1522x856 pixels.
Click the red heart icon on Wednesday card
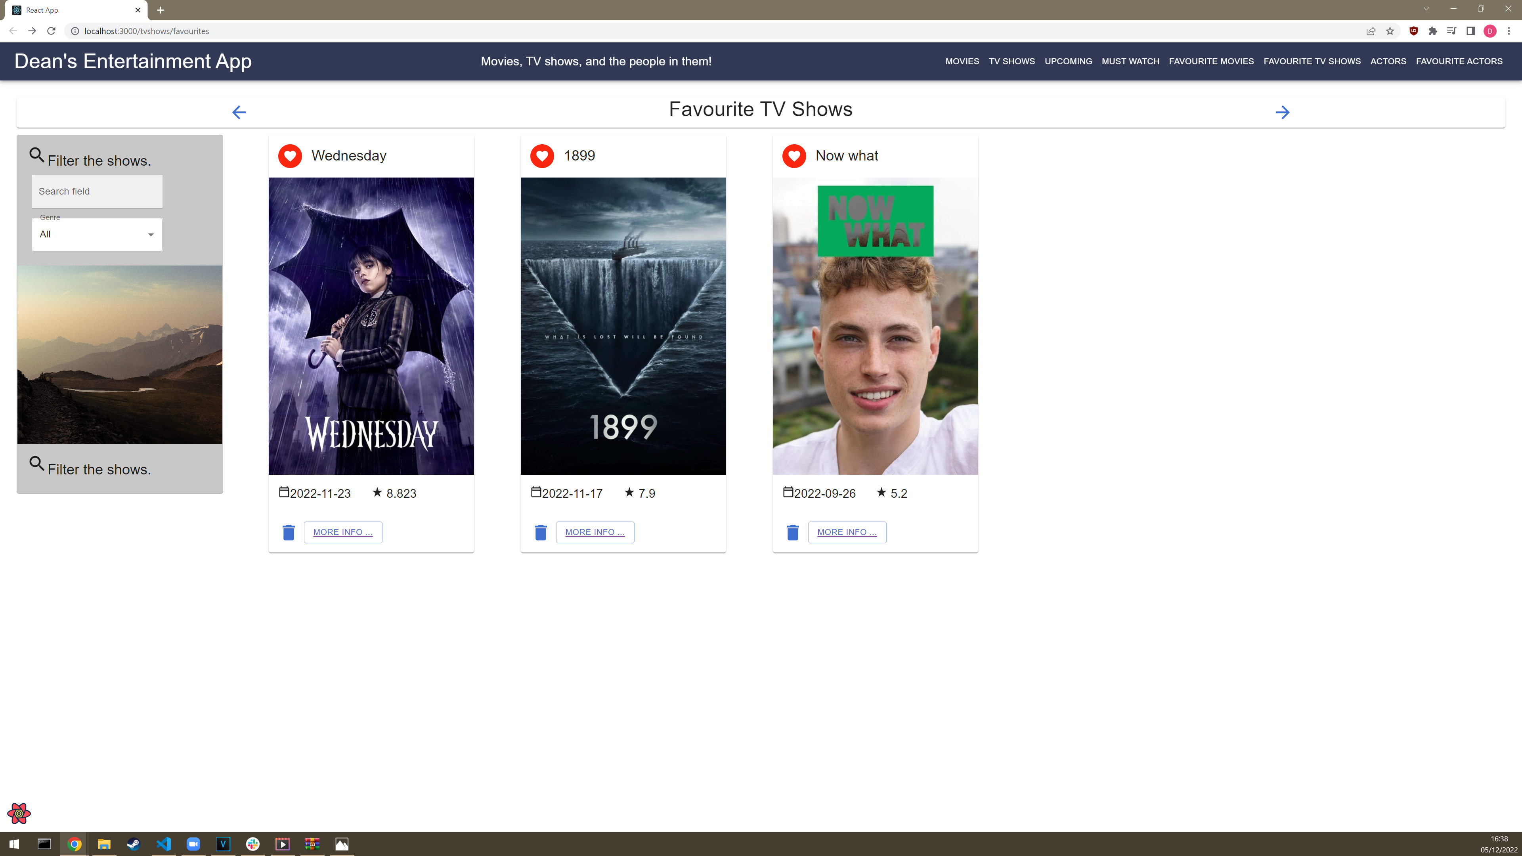coord(290,156)
